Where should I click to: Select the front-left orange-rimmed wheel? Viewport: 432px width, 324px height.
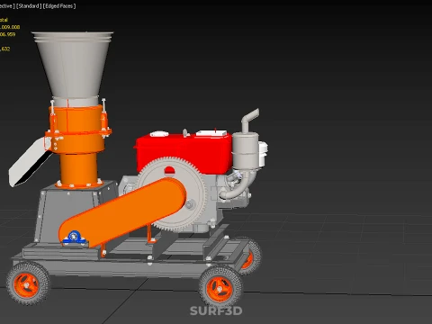point(28,283)
